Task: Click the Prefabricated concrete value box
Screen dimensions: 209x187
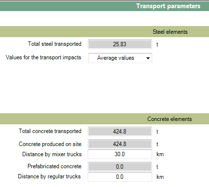Action: click(120, 167)
